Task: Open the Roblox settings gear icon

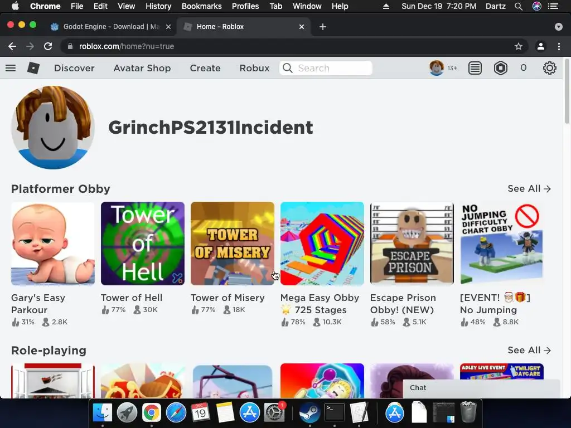Action: [x=549, y=68]
